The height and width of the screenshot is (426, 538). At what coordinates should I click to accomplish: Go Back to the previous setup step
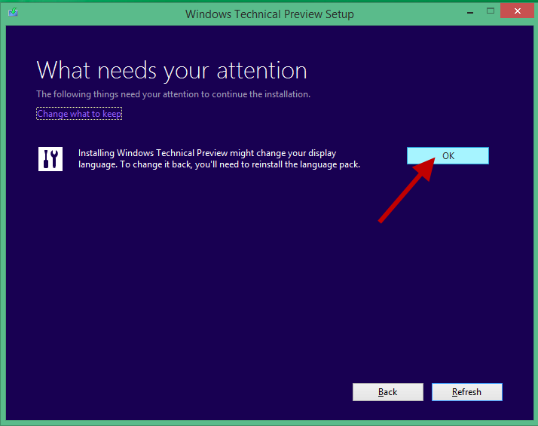click(388, 392)
